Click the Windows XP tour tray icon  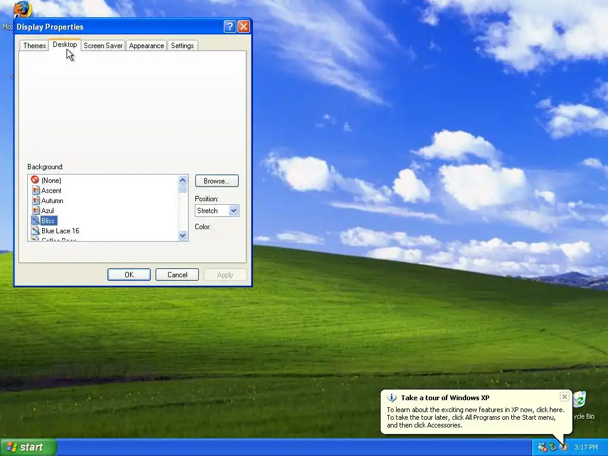[563, 447]
